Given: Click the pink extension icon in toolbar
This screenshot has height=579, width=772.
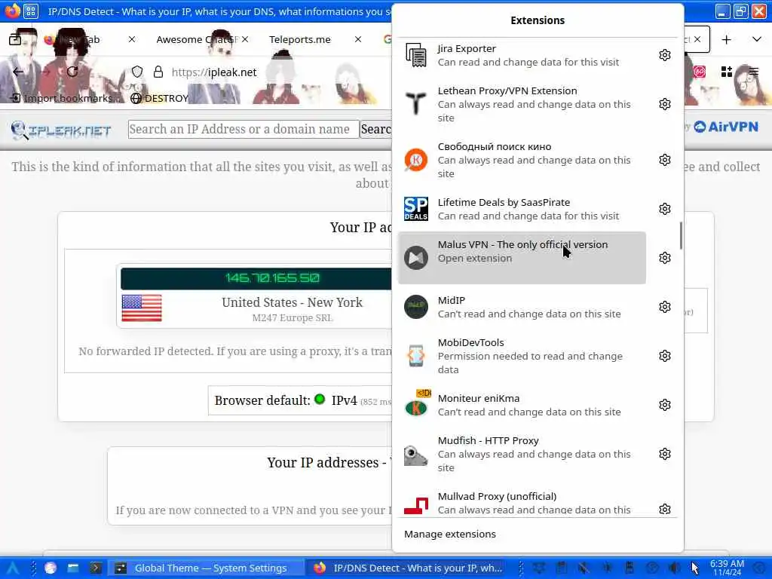Looking at the screenshot, I should [x=700, y=72].
